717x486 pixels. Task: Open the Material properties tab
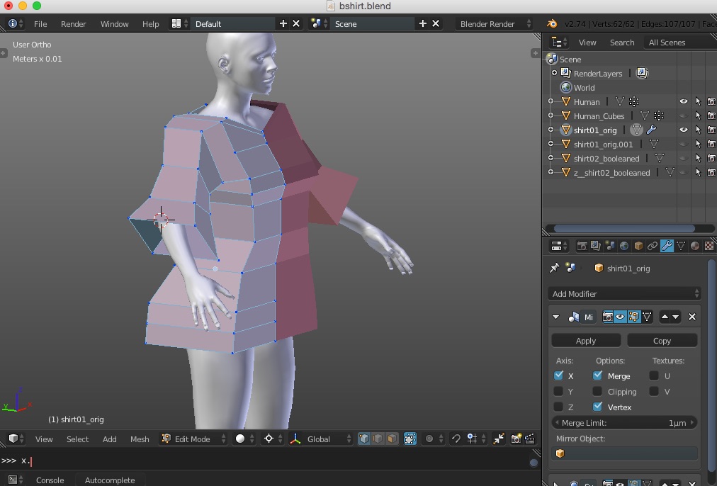click(695, 246)
